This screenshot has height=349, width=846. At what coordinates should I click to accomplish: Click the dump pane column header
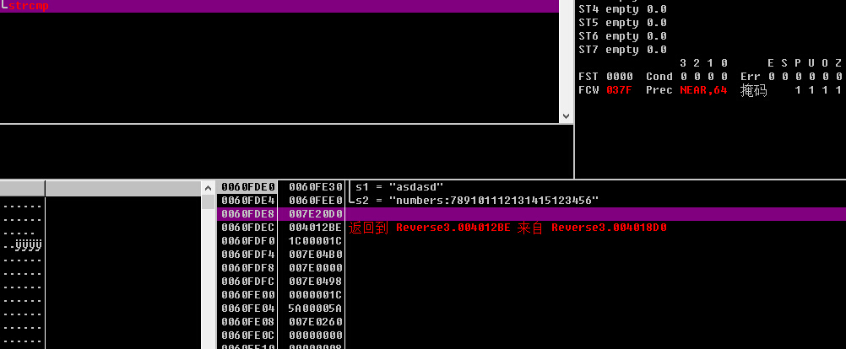(122, 188)
